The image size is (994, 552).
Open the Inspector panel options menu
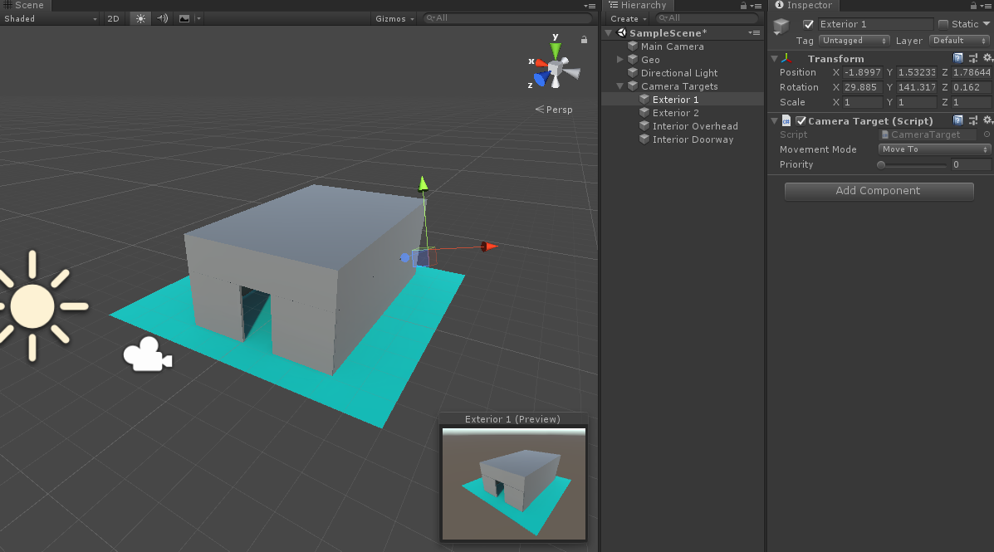[986, 6]
